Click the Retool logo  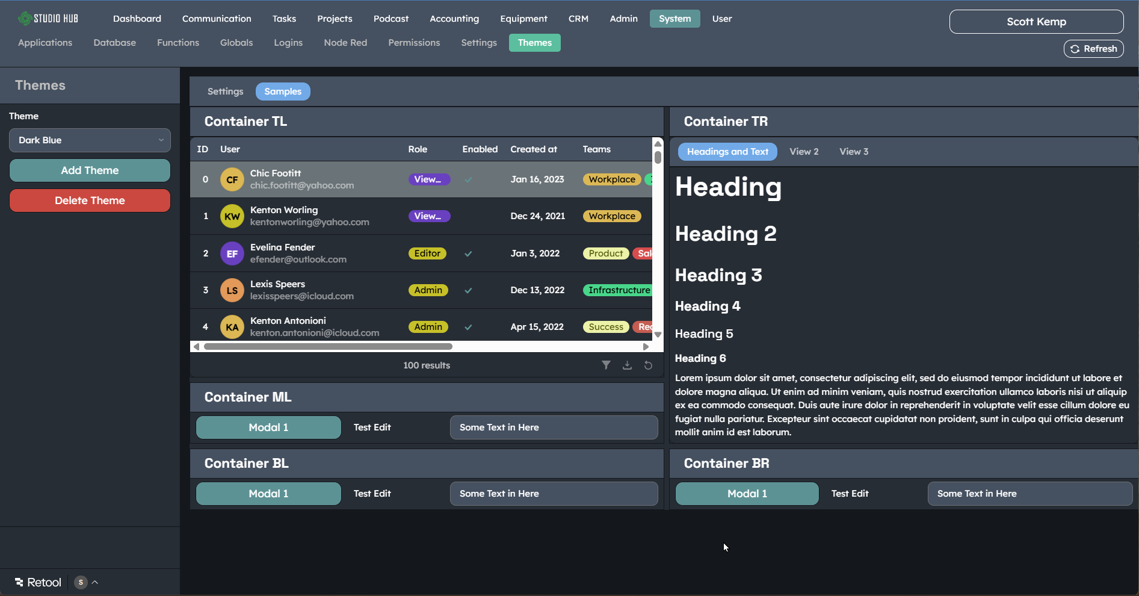38,582
